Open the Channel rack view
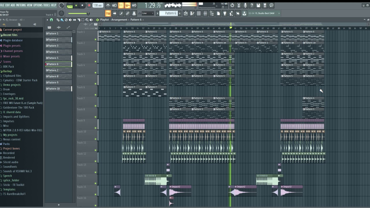Image resolution: width=370 pixels, height=208 pixels. pos(199,13)
